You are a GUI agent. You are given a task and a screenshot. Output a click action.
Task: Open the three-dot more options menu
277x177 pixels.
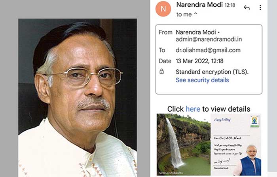(x=260, y=8)
